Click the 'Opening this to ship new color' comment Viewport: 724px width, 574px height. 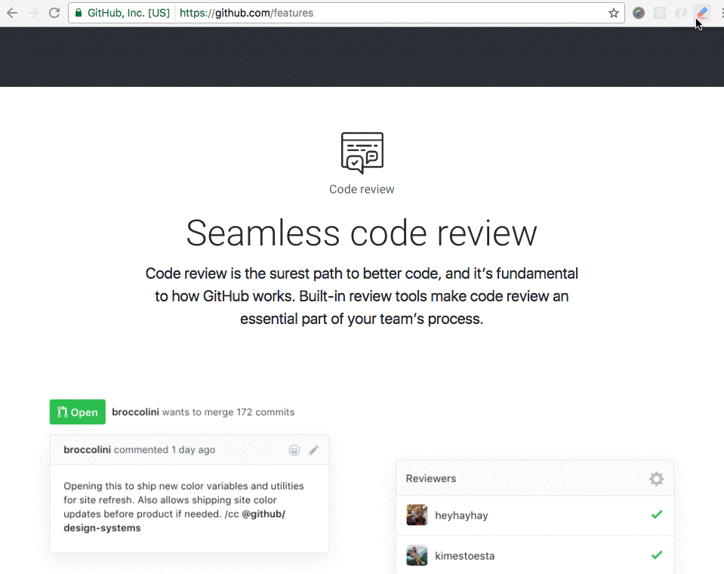point(183,507)
